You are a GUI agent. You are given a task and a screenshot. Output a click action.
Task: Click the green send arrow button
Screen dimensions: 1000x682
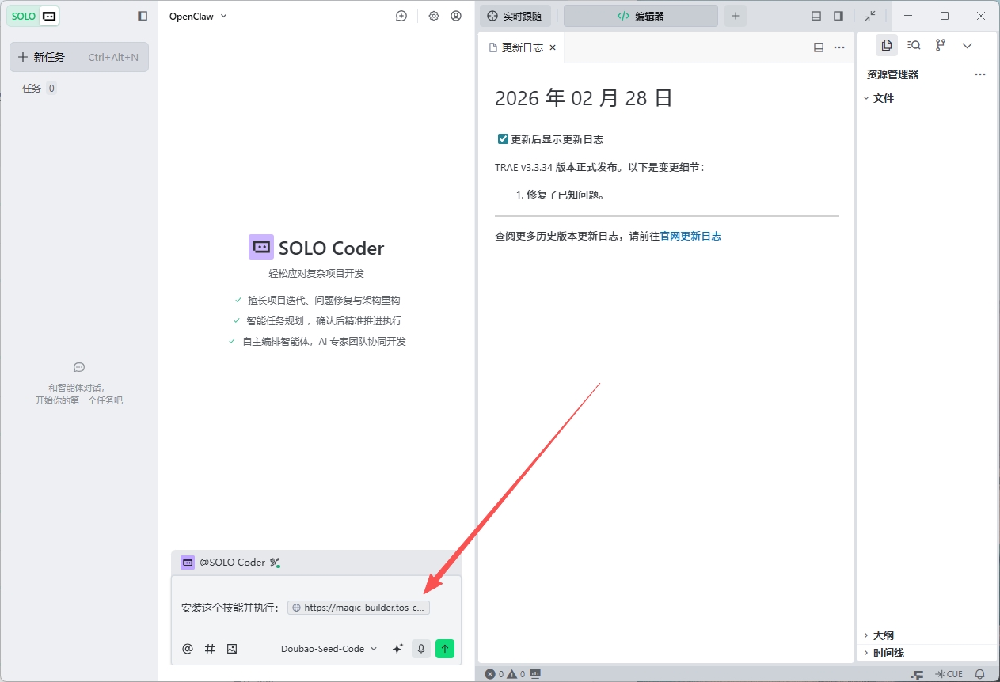tap(445, 649)
